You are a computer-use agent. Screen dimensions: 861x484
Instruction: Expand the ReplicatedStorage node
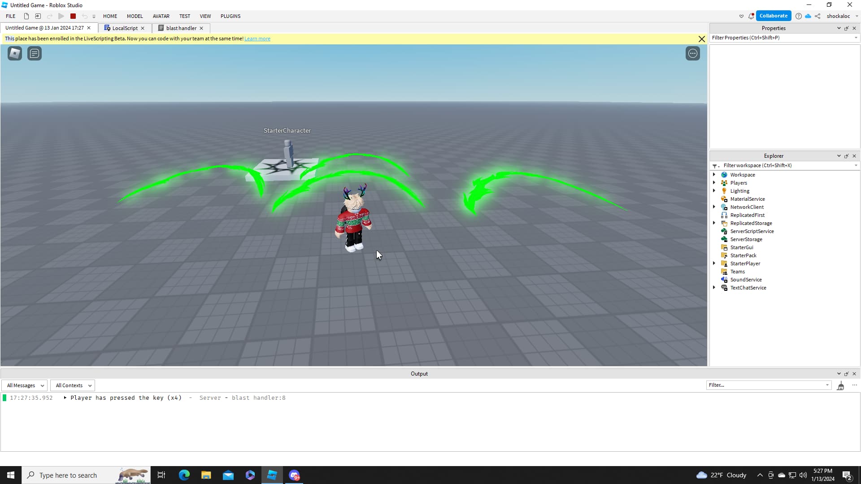pos(714,223)
